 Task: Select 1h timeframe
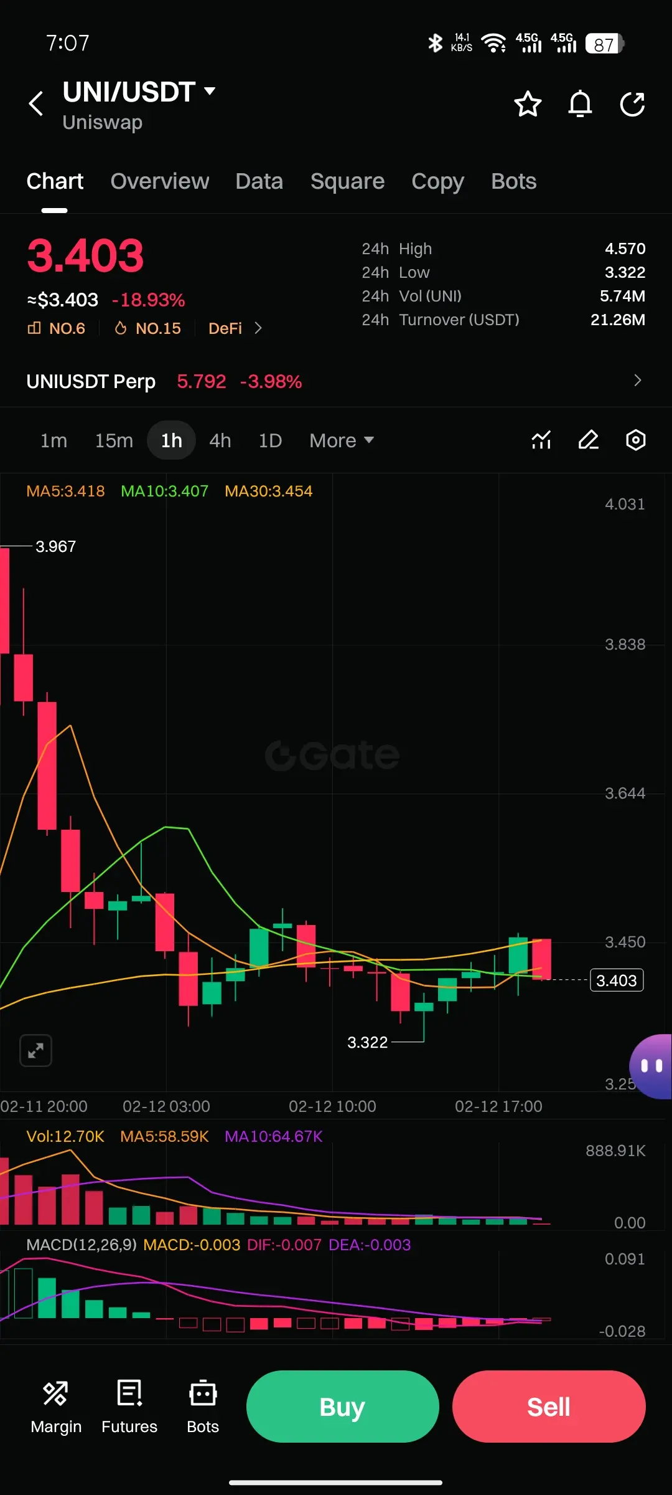[x=172, y=440]
